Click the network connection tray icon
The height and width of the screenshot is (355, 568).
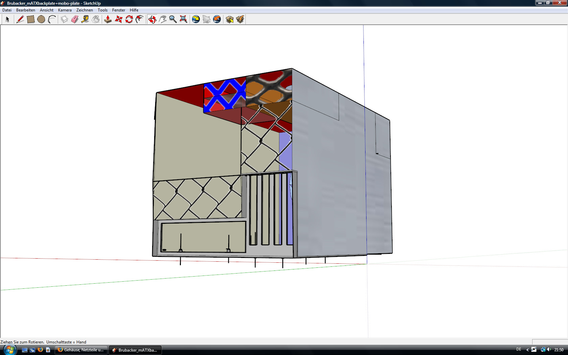coord(543,350)
